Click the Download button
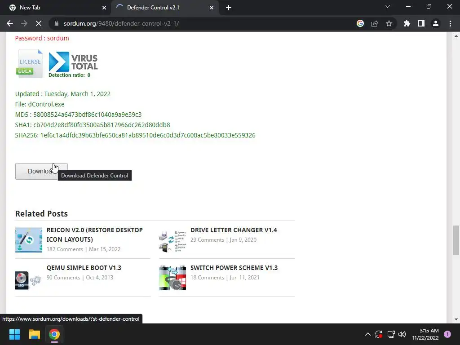 point(41,171)
